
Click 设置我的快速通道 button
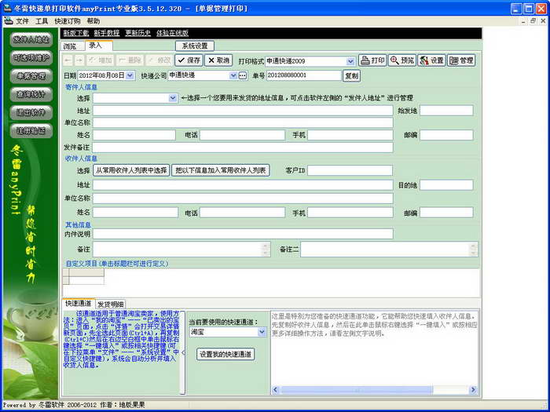(225, 354)
